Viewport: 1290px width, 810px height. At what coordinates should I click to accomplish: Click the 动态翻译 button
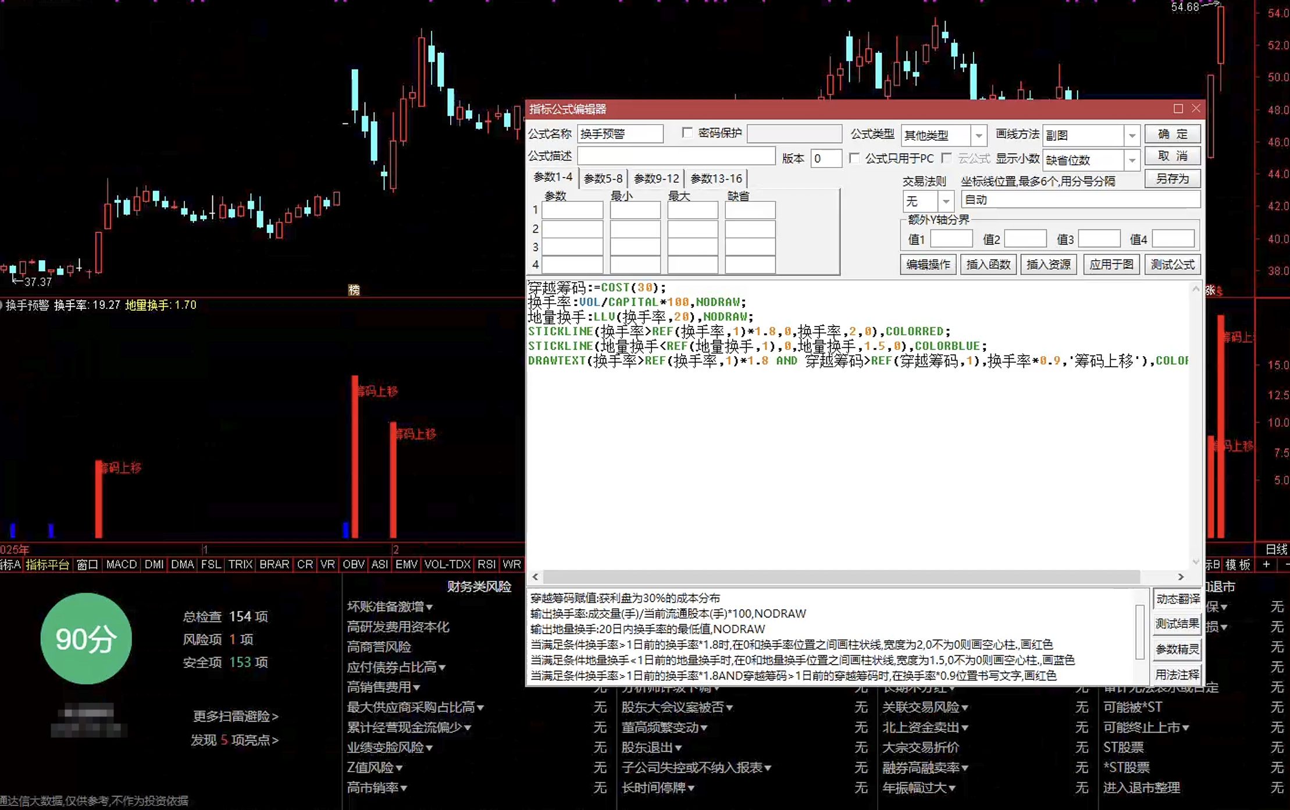[x=1178, y=599]
